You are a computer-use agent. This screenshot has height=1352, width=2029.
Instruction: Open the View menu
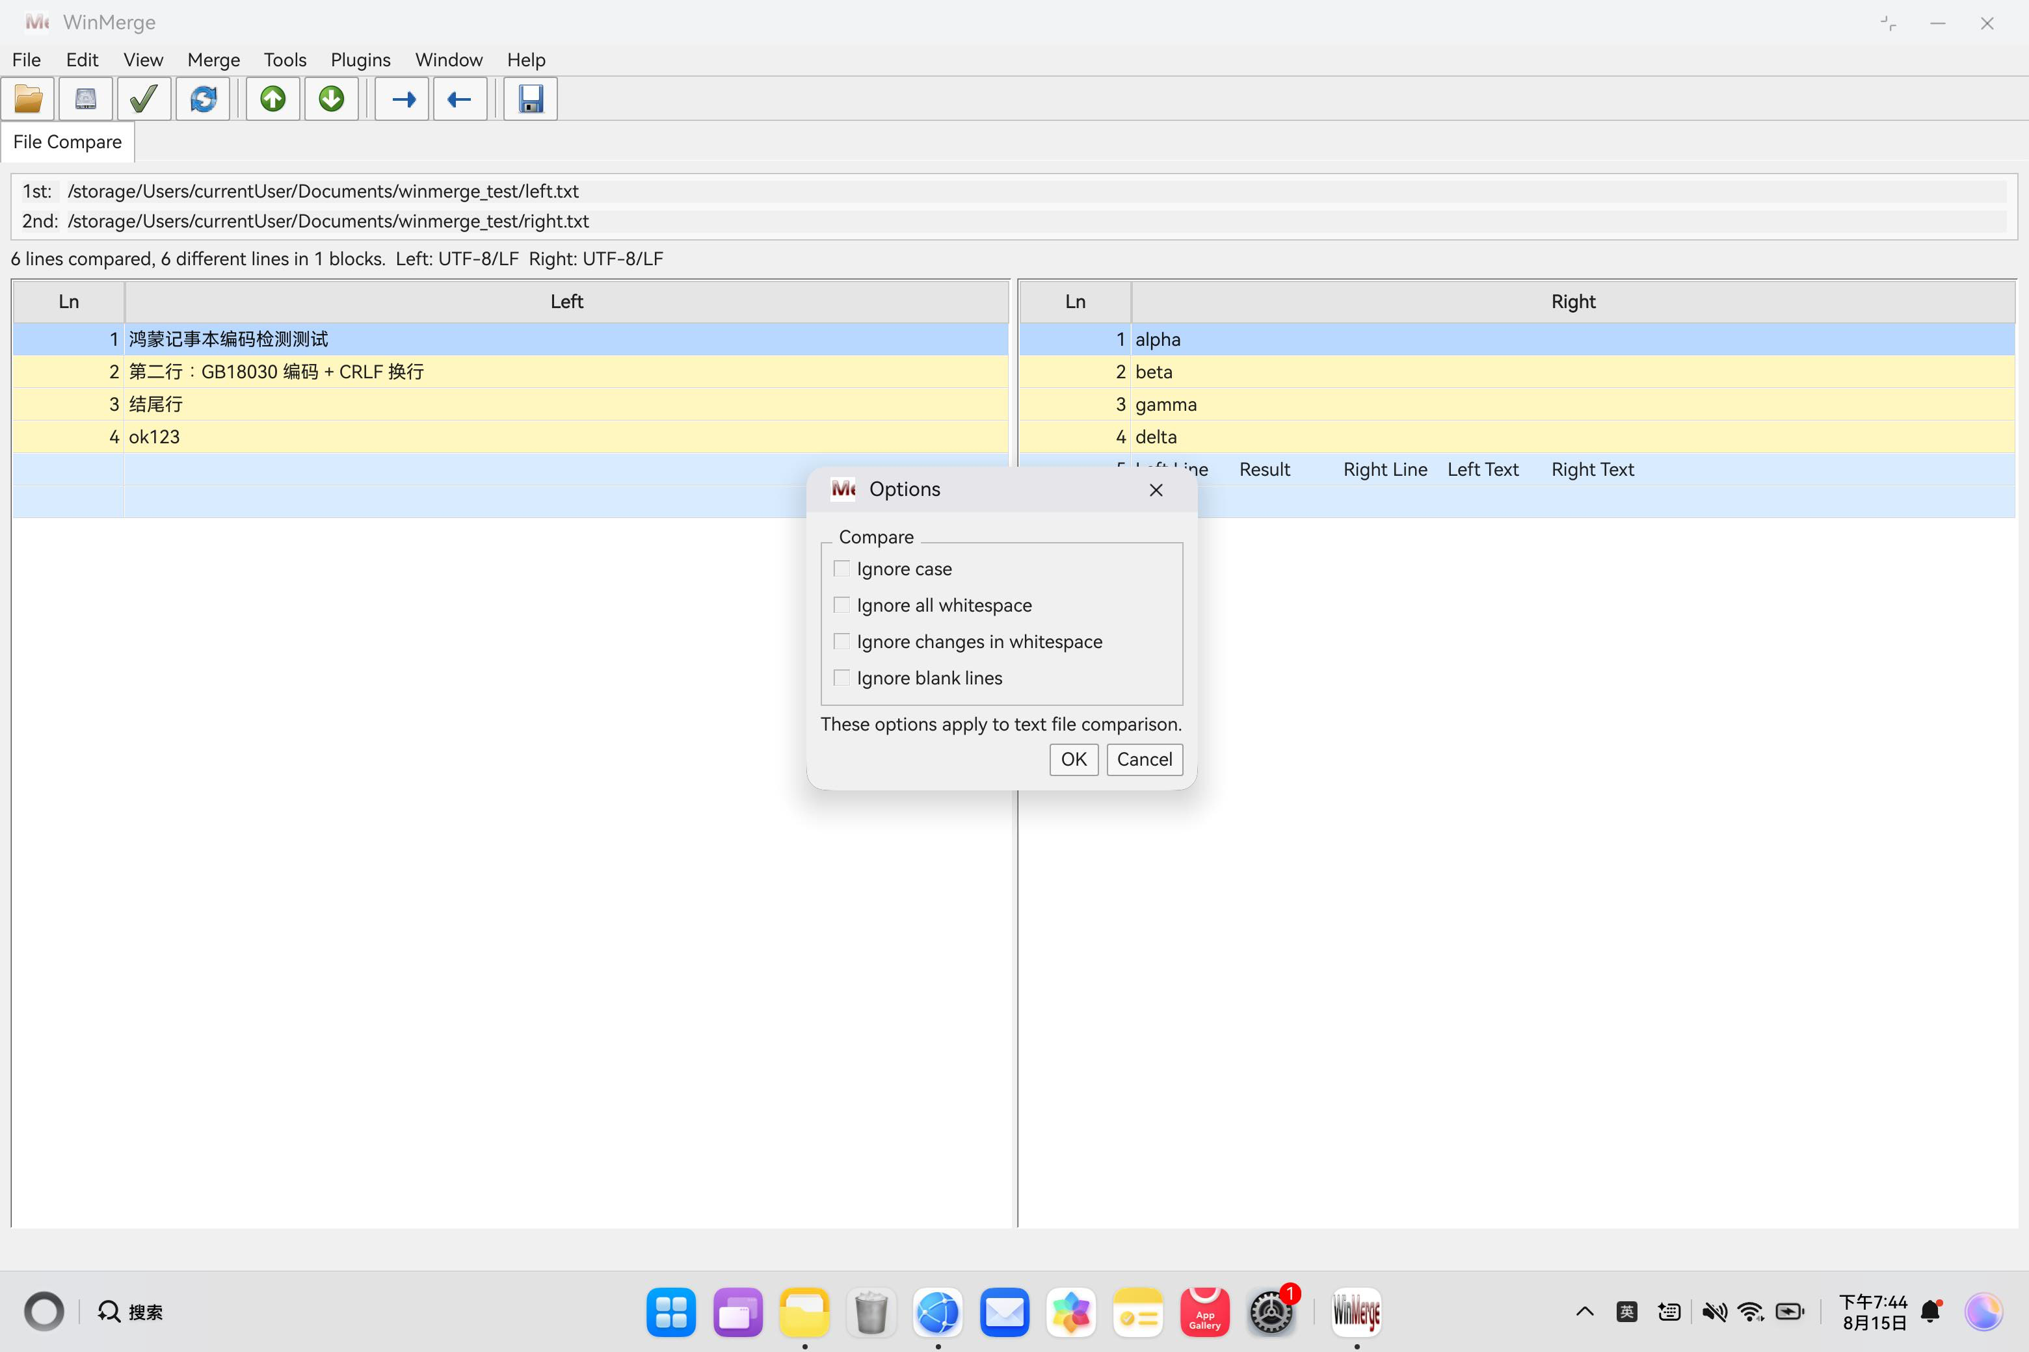pyautogui.click(x=143, y=60)
